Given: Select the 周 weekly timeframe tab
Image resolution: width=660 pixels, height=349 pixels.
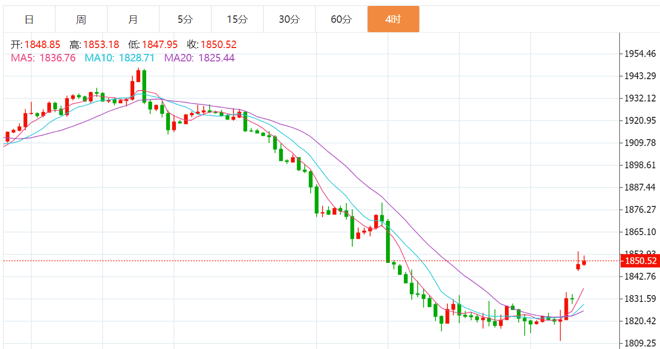Looking at the screenshot, I should [81, 19].
